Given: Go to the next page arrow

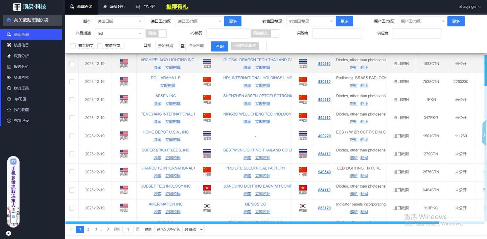Looking at the screenshot, I should [x=108, y=229].
